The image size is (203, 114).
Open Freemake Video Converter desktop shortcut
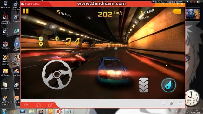[5, 60]
